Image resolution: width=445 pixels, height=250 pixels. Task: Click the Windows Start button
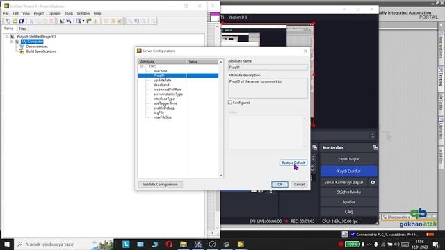tap(7, 244)
